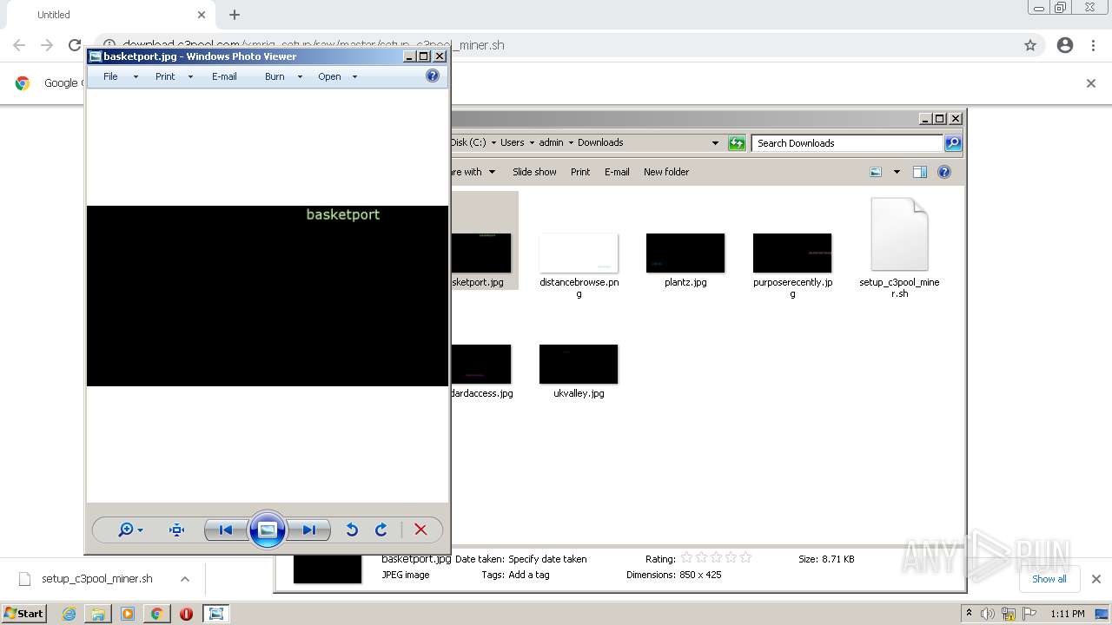This screenshot has width=1112, height=625.
Task: Toggle the Explorer preview pane
Action: click(920, 172)
